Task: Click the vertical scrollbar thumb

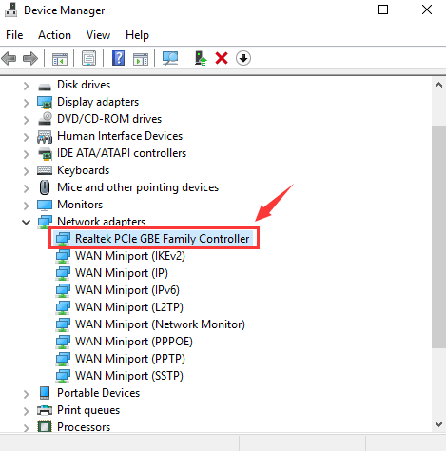Action: pyautogui.click(x=438, y=237)
